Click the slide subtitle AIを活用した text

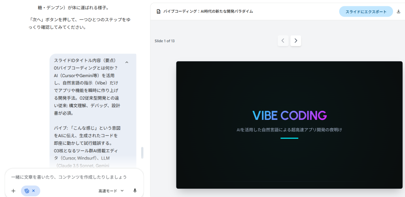pyautogui.click(x=289, y=129)
